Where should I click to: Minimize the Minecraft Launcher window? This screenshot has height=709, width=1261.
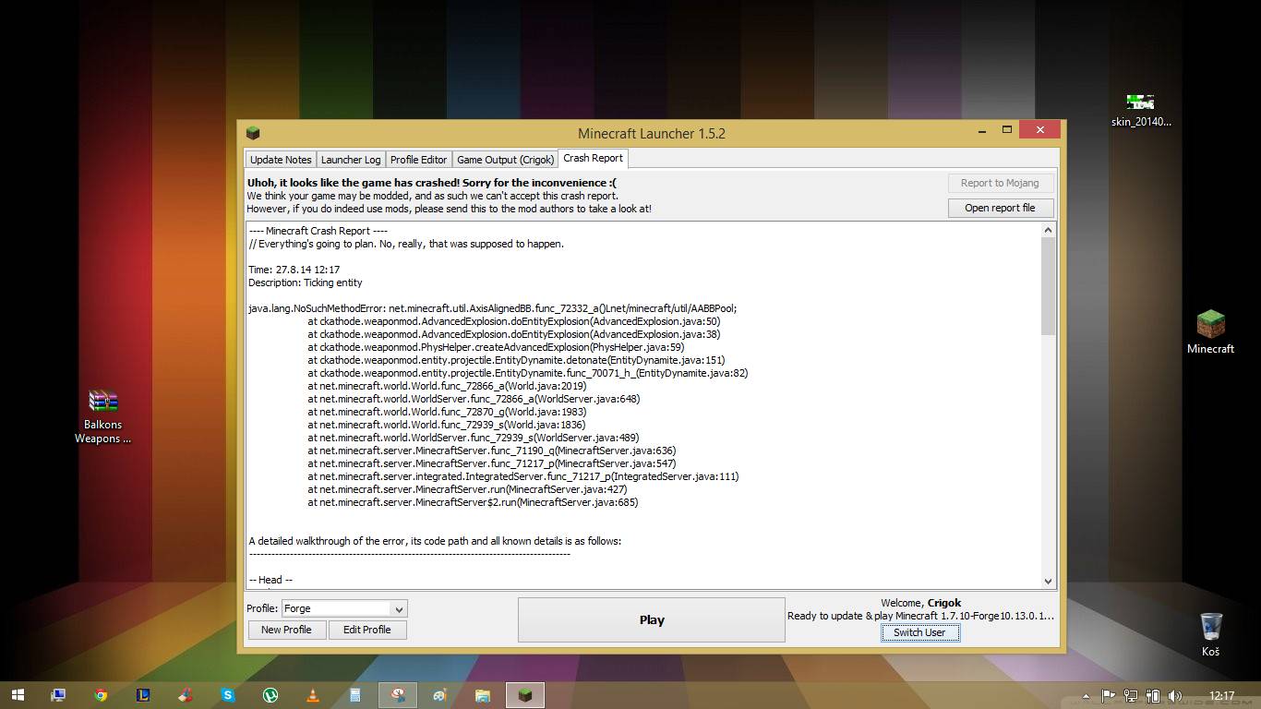[984, 130]
